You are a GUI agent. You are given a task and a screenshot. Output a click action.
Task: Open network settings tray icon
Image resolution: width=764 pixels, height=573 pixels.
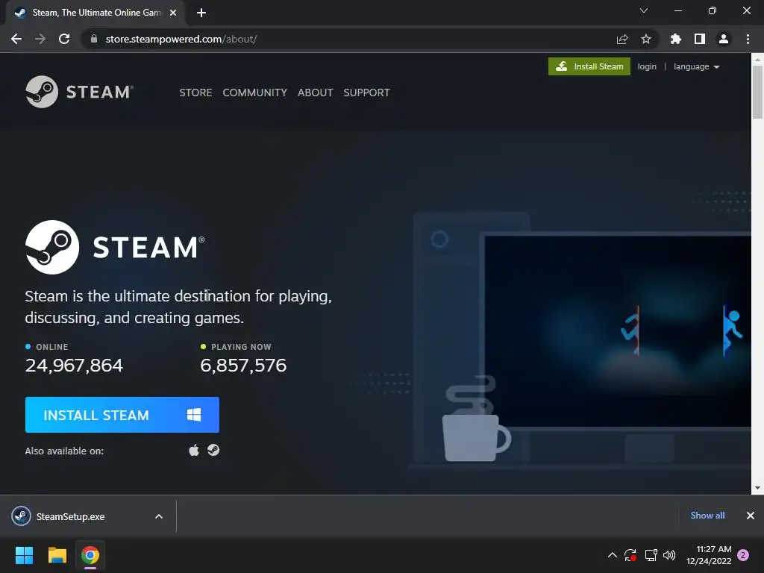(x=651, y=555)
